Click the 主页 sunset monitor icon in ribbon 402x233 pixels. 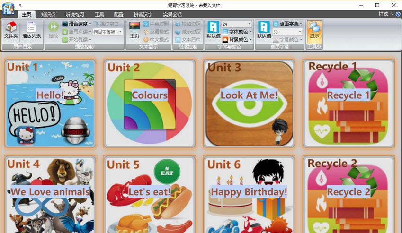pyautogui.click(x=134, y=30)
